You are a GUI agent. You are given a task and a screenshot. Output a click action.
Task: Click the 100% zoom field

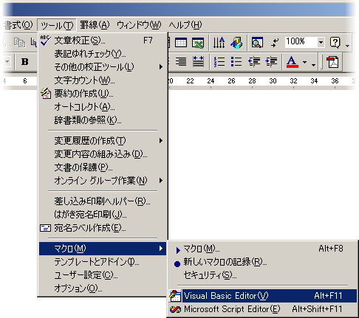point(301,42)
